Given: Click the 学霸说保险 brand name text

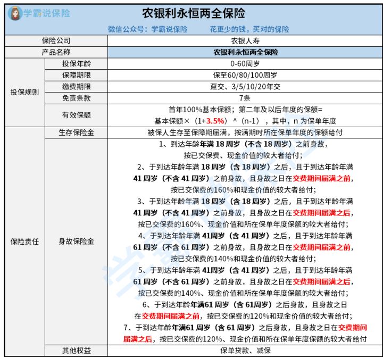Looking at the screenshot, I should 47,13.
